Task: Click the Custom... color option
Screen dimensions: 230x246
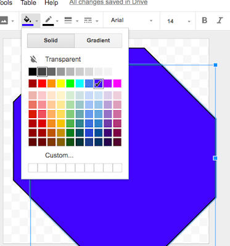Action: [x=59, y=155]
